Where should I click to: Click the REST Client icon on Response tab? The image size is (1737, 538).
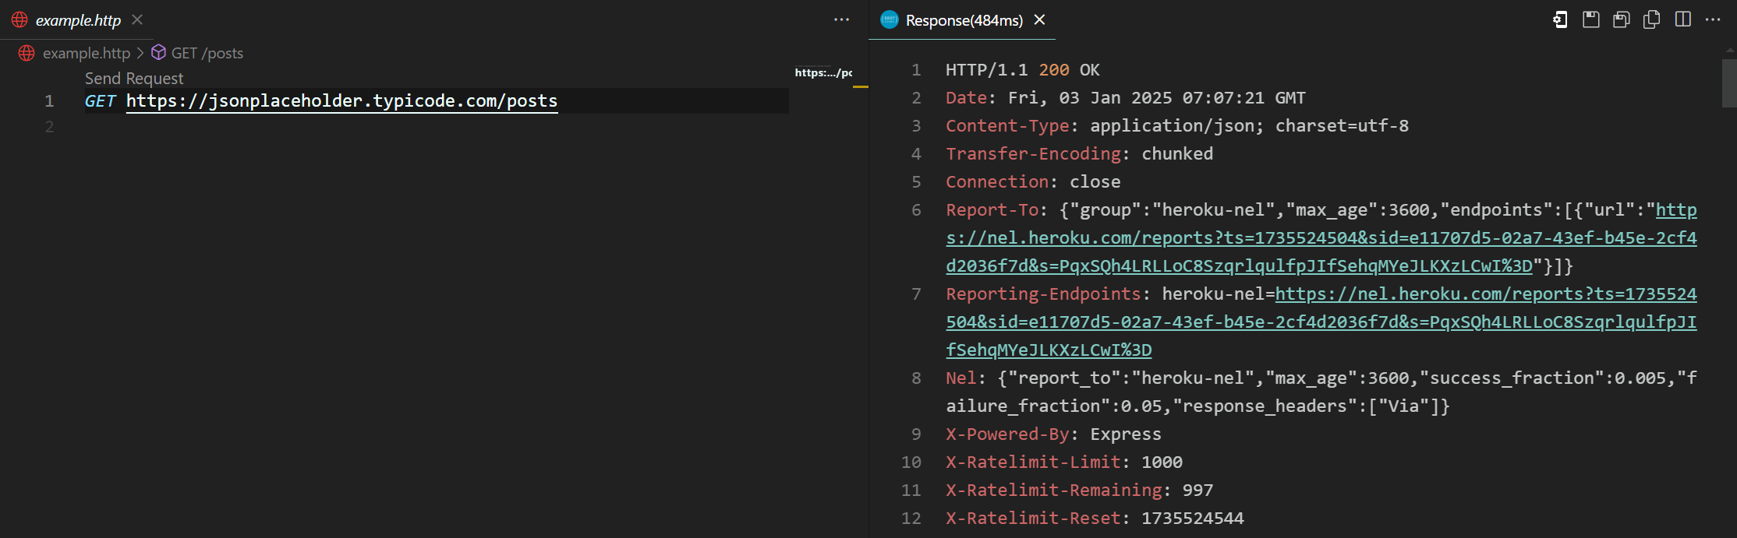click(890, 20)
